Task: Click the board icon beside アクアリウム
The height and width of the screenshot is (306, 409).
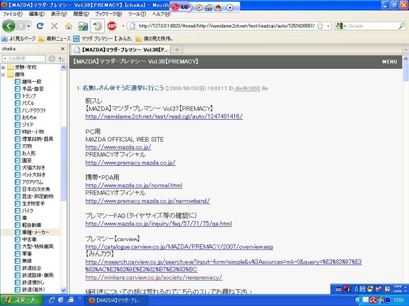Action: tap(17, 182)
